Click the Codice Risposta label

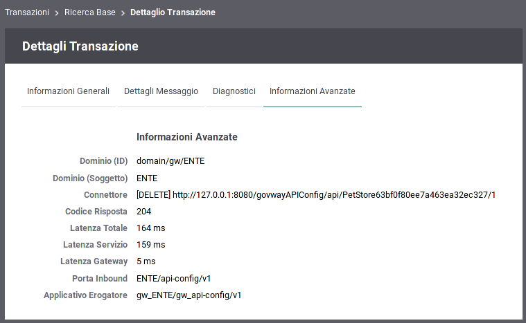[96, 212]
